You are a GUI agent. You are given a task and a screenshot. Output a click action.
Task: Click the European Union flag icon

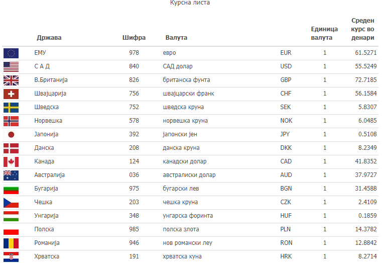11,53
